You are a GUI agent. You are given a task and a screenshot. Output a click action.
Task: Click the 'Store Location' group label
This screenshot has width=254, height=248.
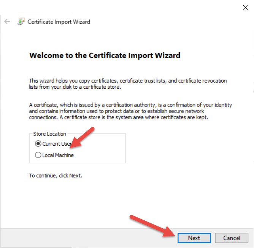(50, 134)
